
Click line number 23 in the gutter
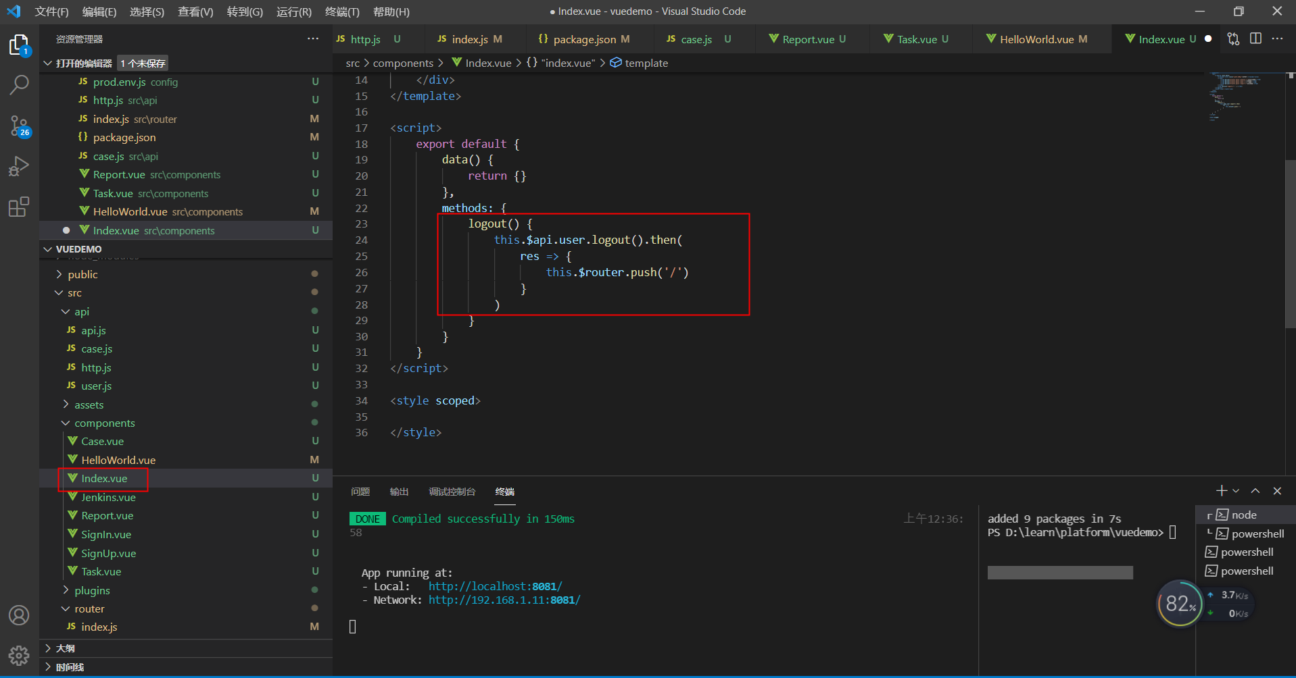point(361,224)
